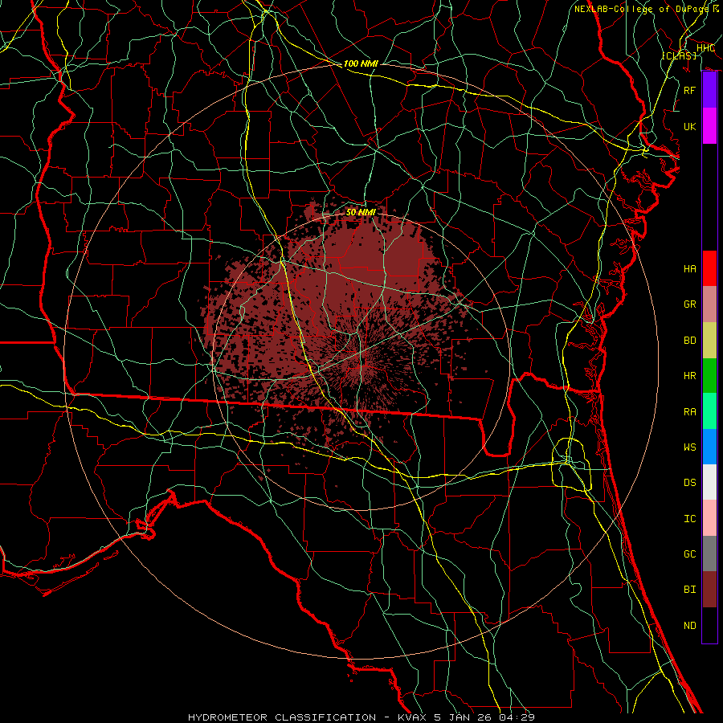Click the 50 NMI range ring label

click(361, 212)
